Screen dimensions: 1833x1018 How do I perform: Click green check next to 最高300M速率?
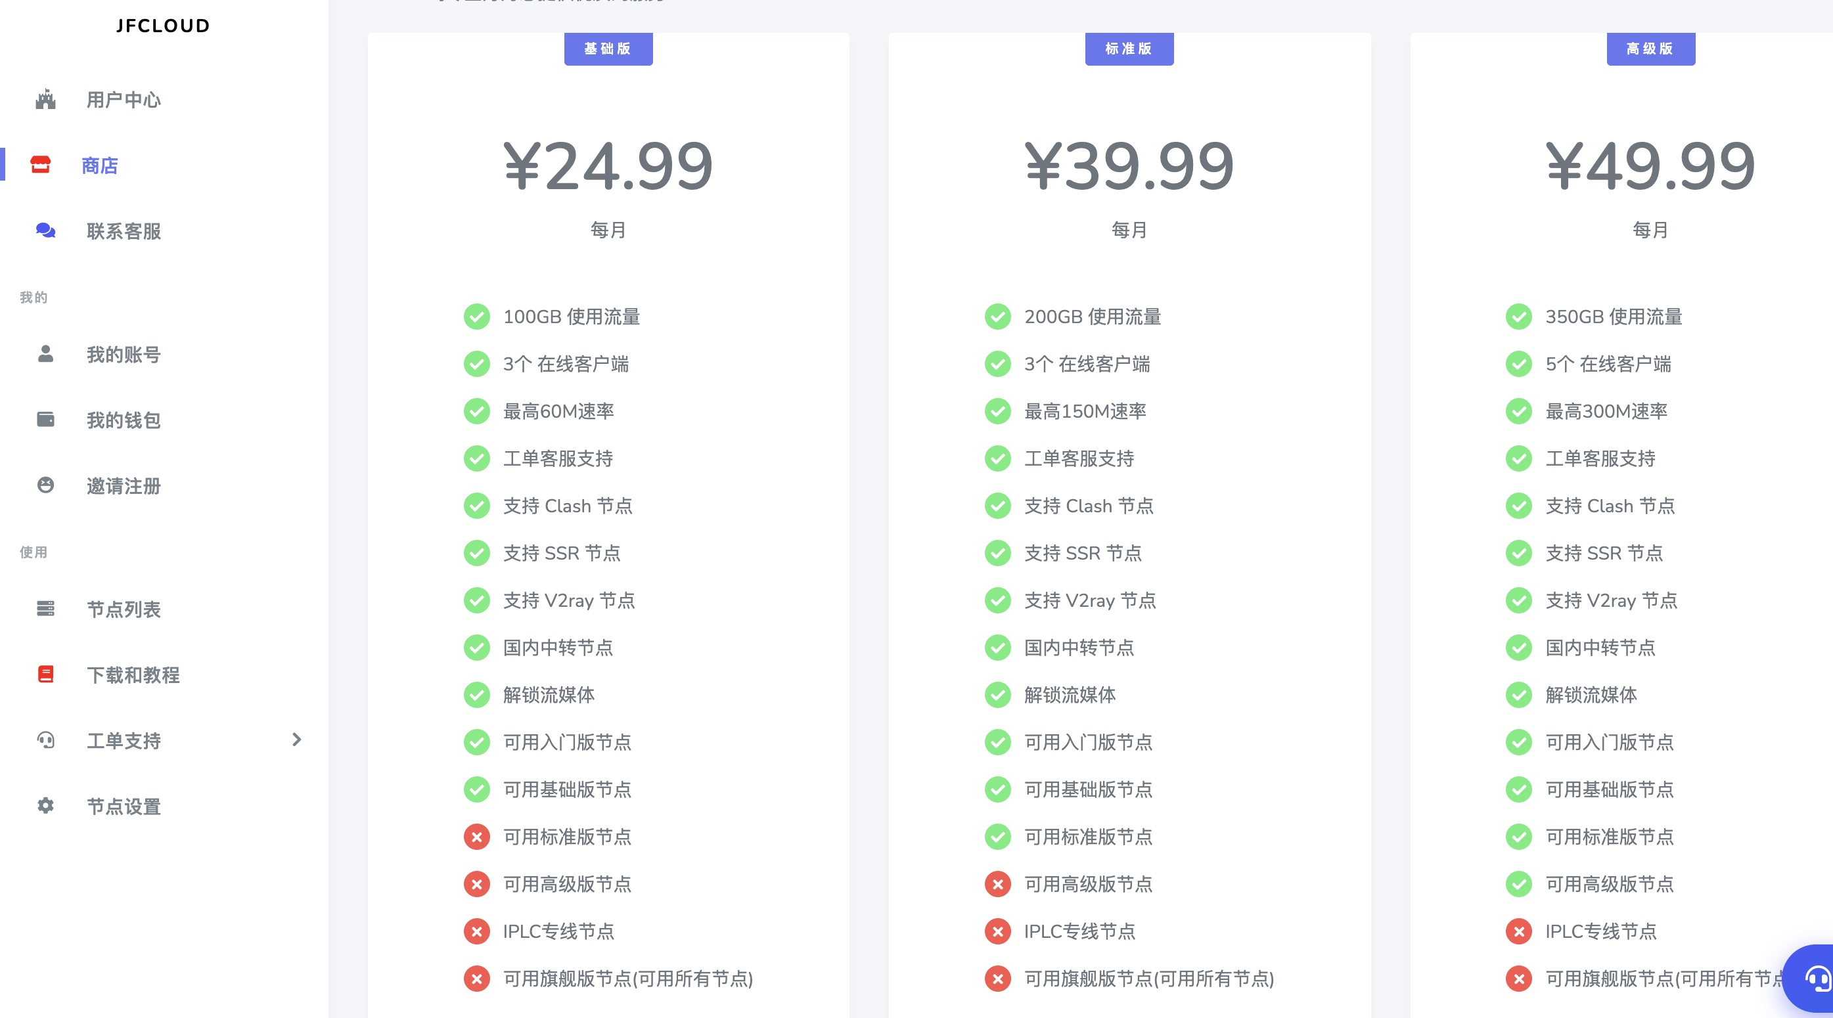(1518, 411)
